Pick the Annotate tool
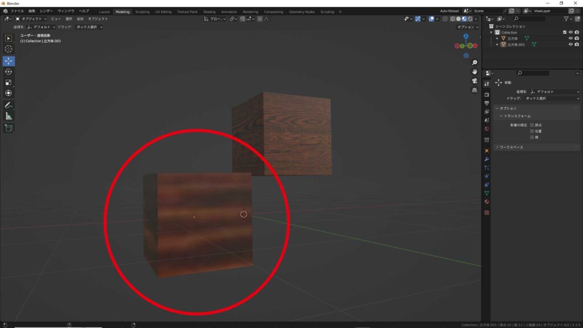Screen dimensions: 583x328 coord(9,105)
